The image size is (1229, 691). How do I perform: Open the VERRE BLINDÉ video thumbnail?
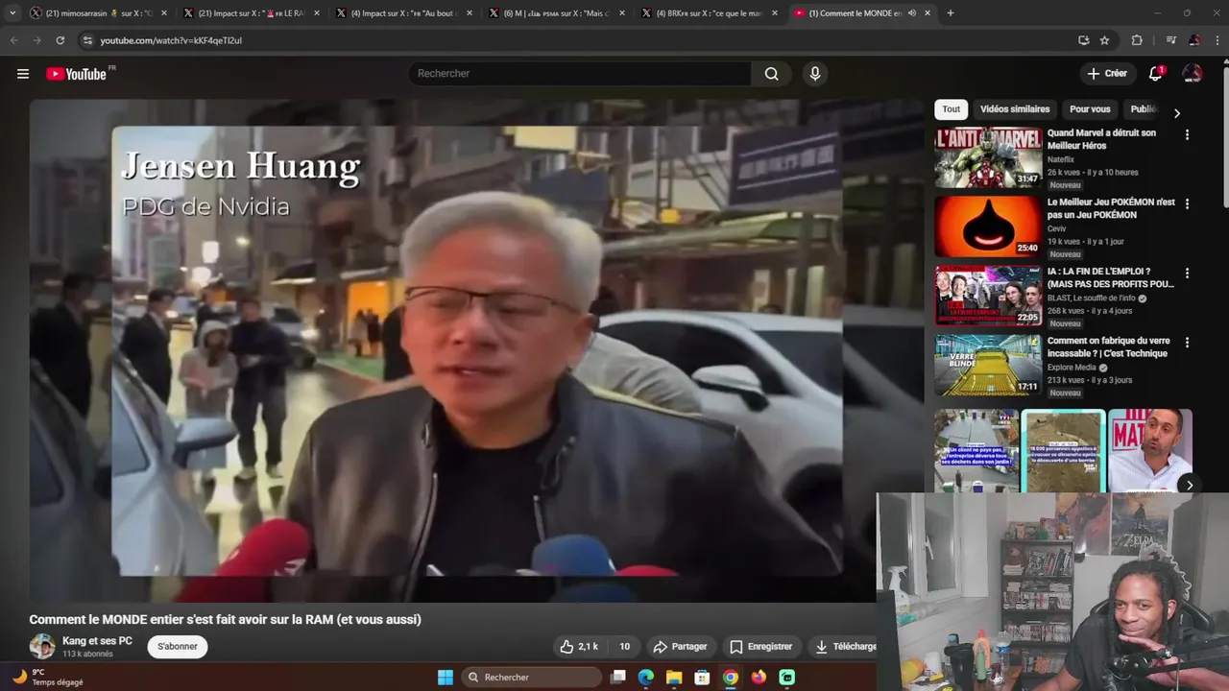tap(988, 365)
